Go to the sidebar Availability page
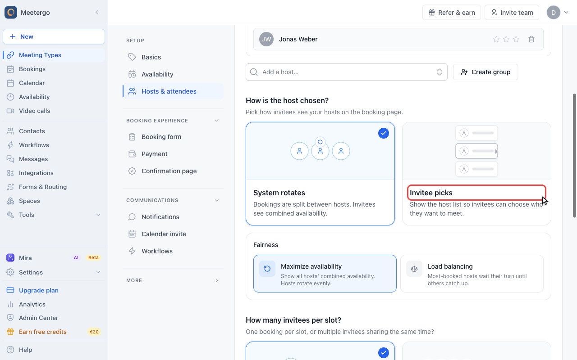The height and width of the screenshot is (360, 577). pyautogui.click(x=54, y=97)
